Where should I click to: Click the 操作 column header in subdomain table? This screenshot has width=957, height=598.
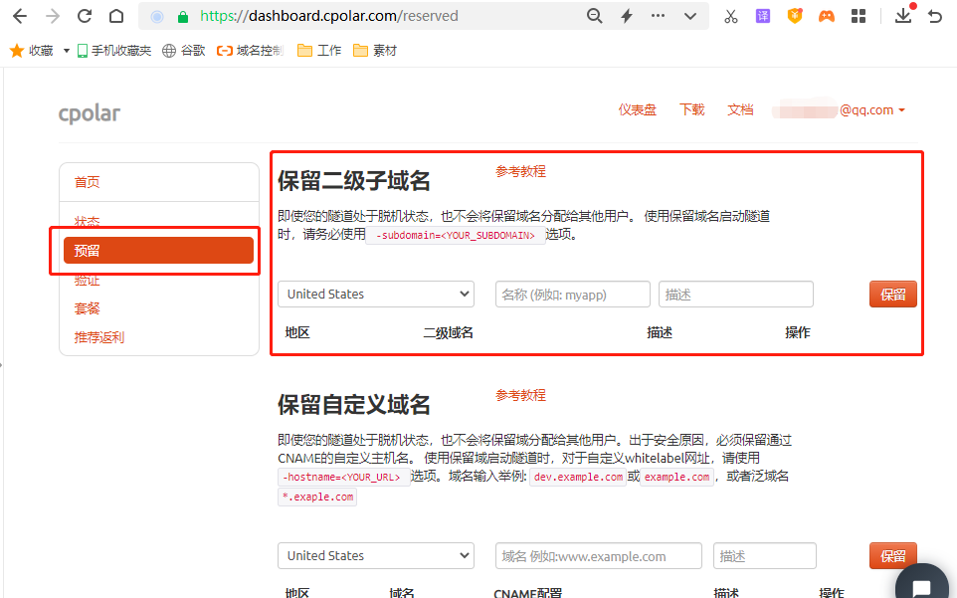click(798, 332)
